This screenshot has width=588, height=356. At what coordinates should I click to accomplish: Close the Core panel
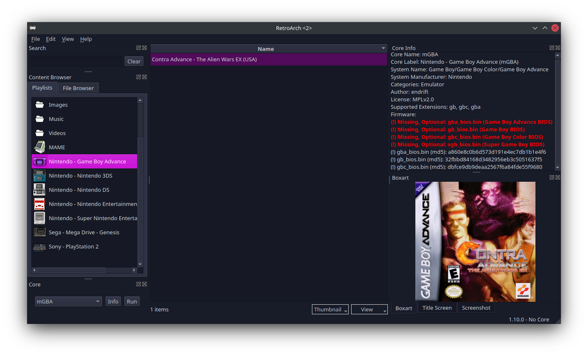pyautogui.click(x=144, y=284)
